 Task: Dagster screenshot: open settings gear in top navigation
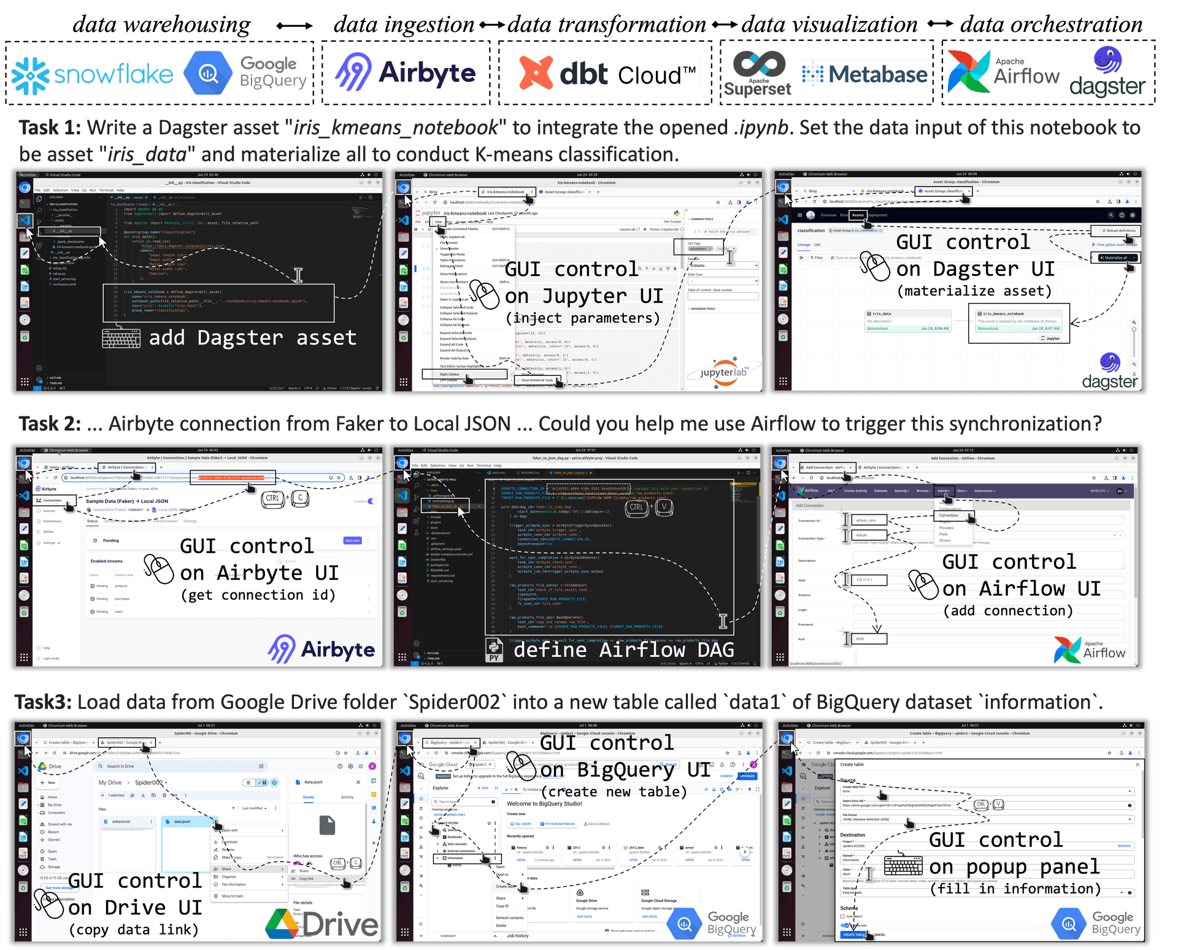1133,215
